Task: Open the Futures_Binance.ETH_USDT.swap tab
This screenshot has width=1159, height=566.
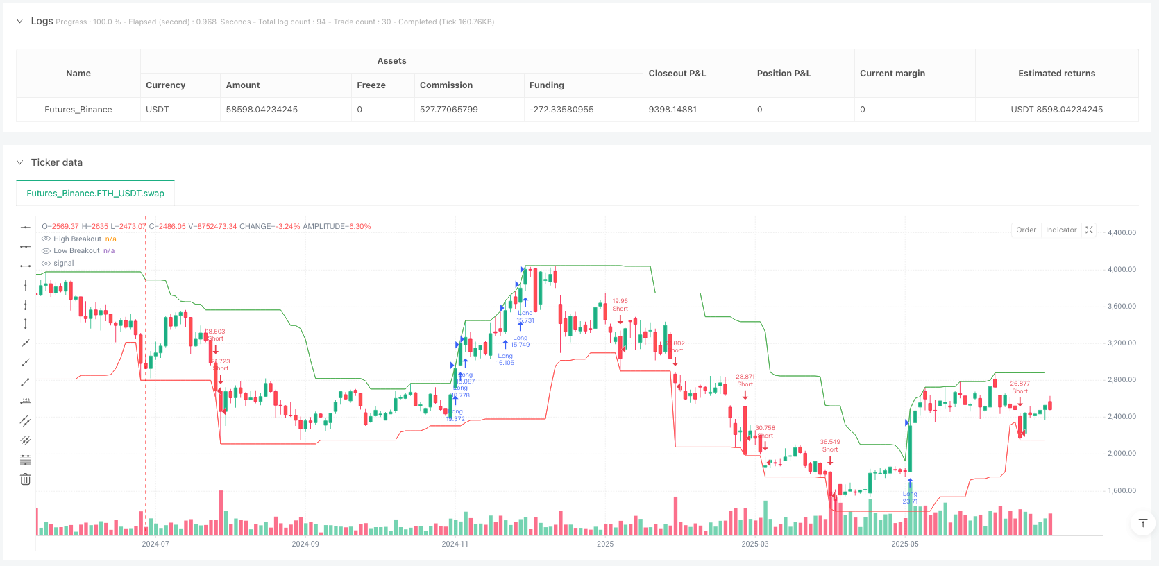Action: [95, 194]
